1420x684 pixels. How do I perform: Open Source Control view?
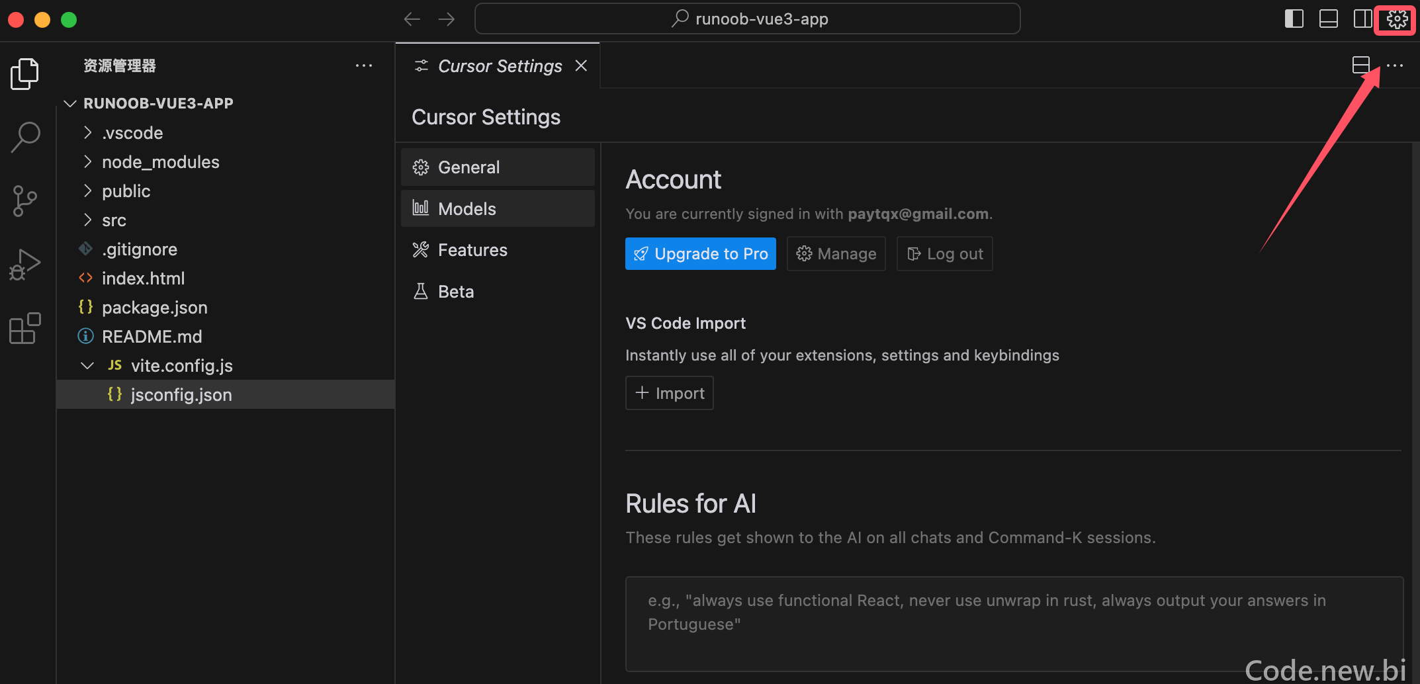25,201
